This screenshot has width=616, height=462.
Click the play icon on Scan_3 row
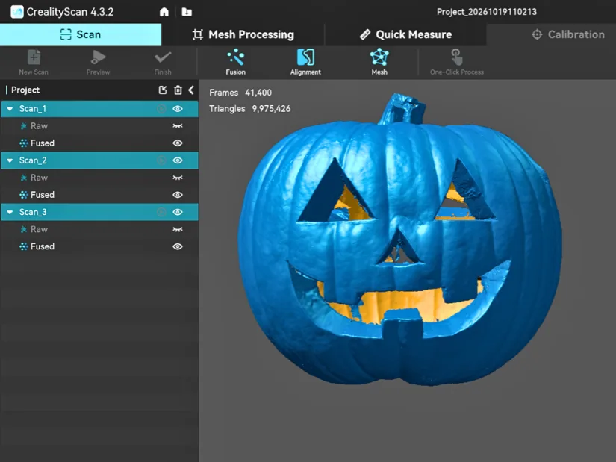pos(161,212)
